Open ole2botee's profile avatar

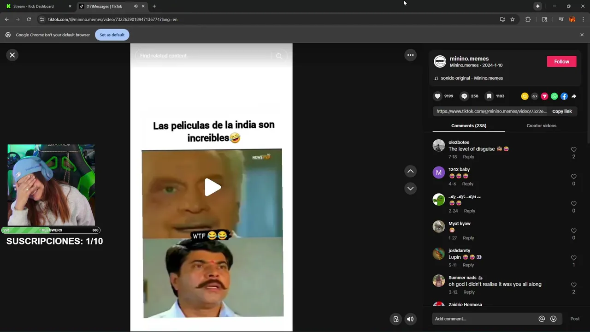click(439, 145)
